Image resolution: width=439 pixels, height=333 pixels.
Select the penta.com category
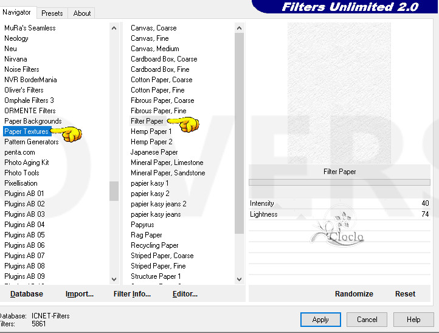coord(19,152)
